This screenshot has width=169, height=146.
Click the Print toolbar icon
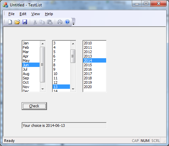pyautogui.click(x=60, y=22)
